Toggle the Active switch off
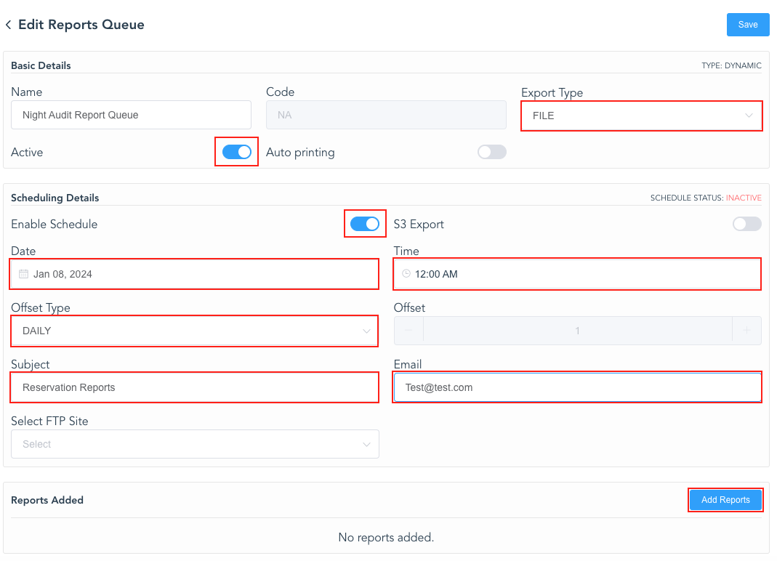Screen dimensions: 777x561 coord(237,152)
